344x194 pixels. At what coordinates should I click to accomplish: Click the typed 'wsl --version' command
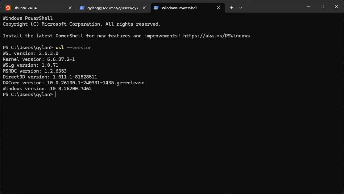pyautogui.click(x=73, y=48)
